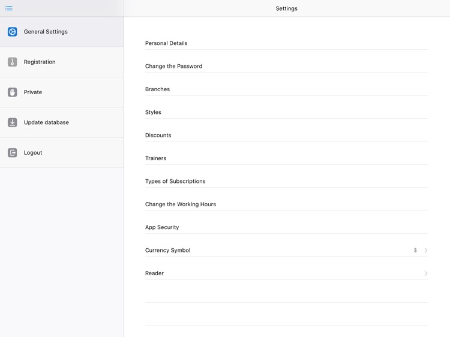Open the Discounts setting
This screenshot has width=450, height=337.
click(286, 135)
